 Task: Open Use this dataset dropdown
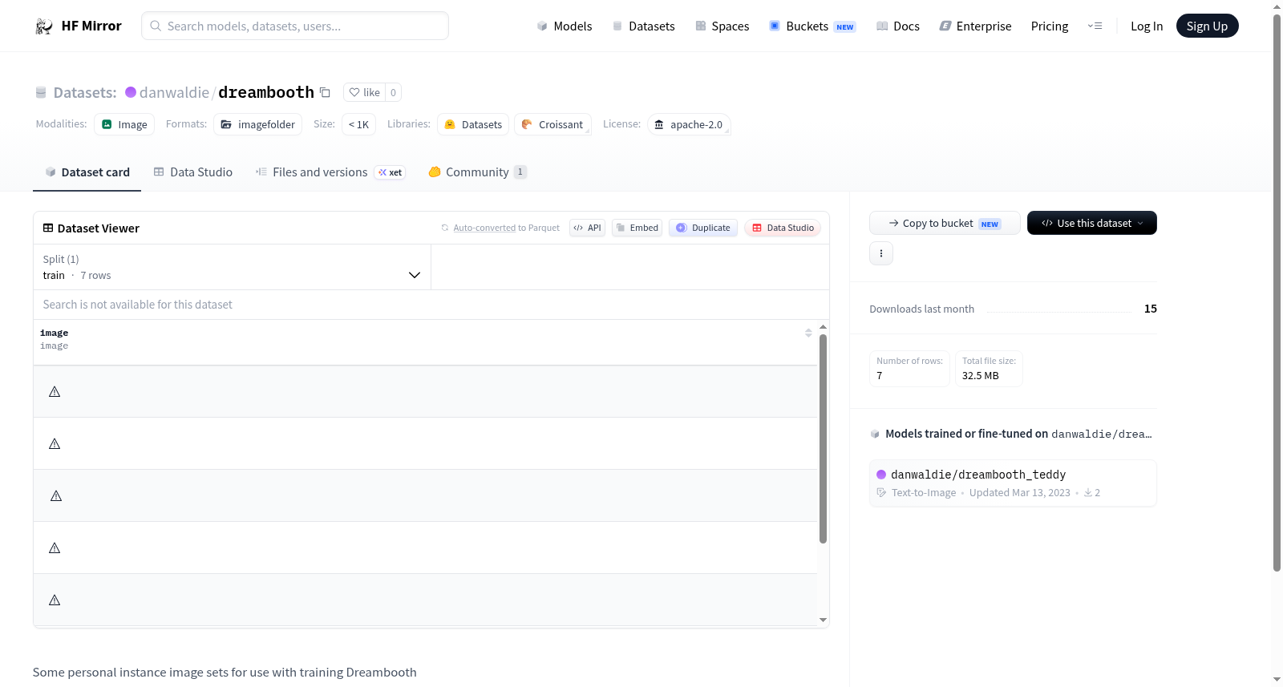(1092, 223)
